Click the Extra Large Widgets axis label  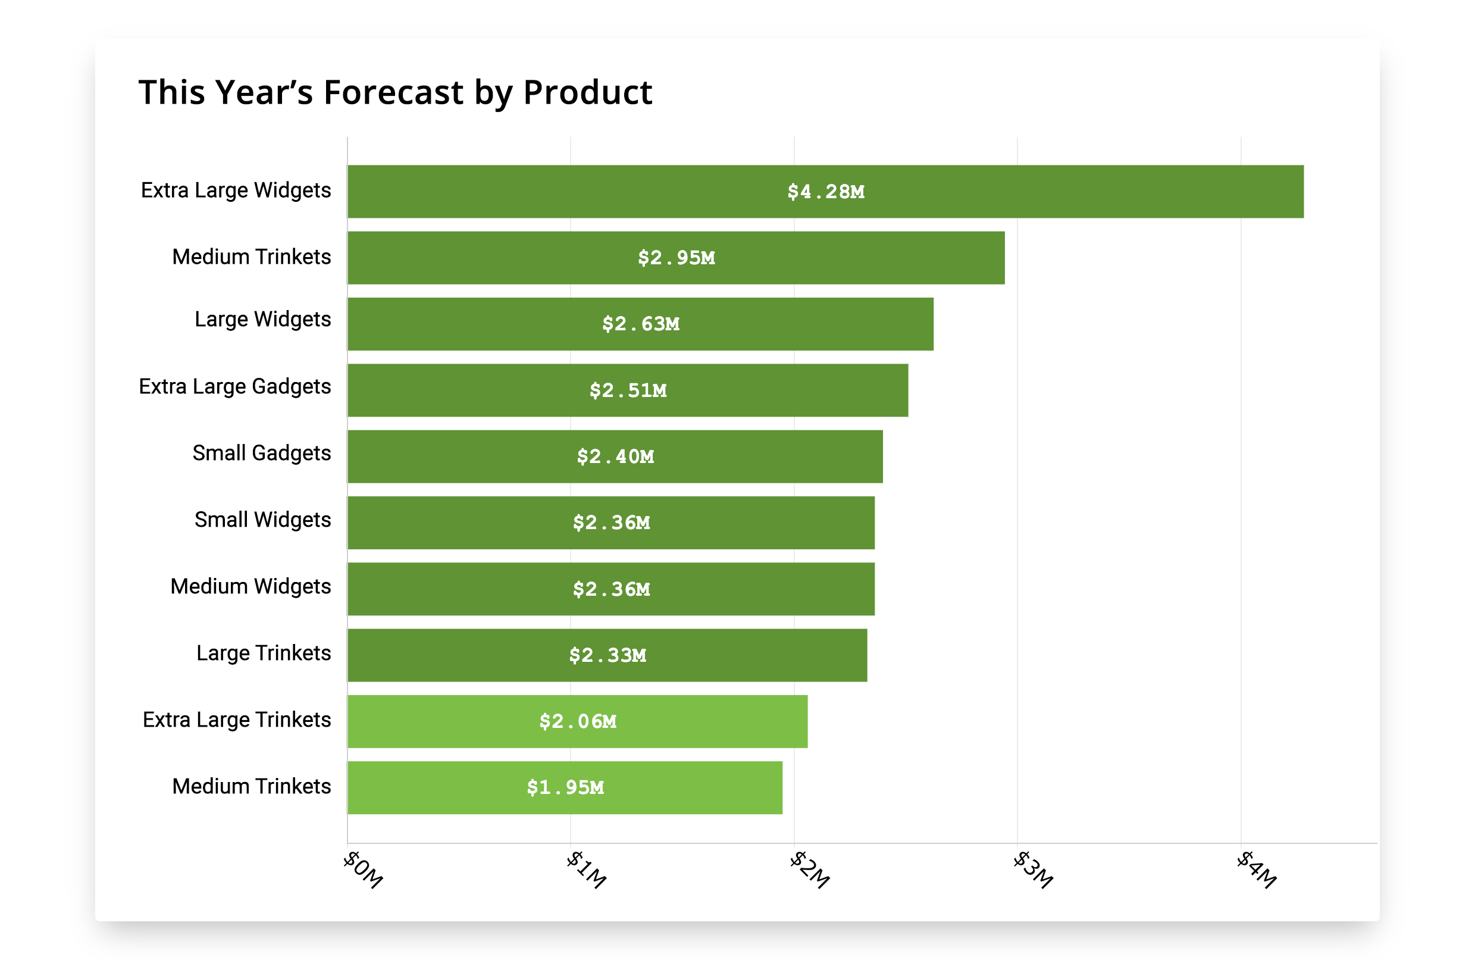pos(236,190)
